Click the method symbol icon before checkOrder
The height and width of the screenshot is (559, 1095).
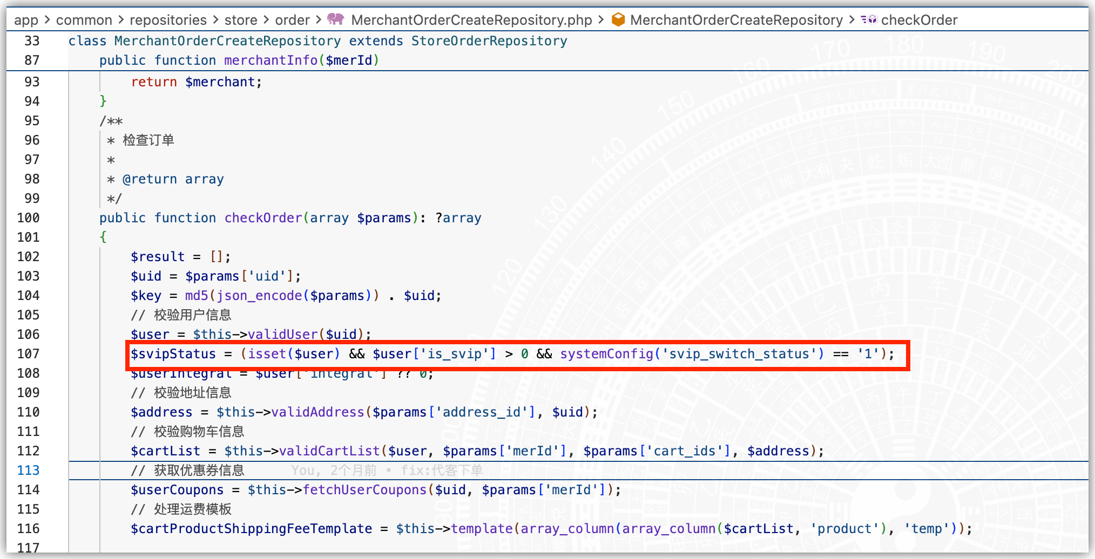click(869, 19)
